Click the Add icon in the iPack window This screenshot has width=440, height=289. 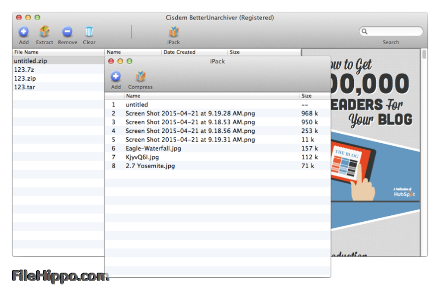[116, 76]
